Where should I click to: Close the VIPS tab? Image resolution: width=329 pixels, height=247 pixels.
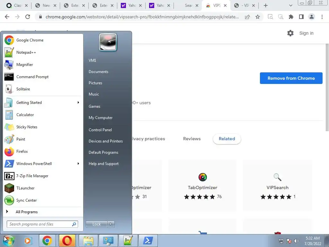click(x=225, y=5)
